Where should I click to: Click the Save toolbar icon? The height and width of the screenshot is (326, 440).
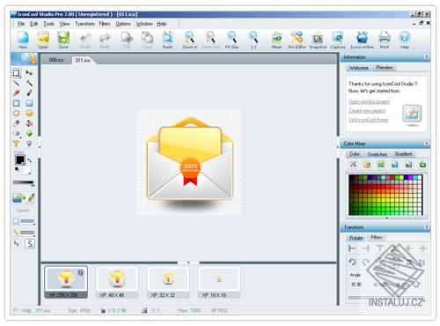(x=63, y=41)
